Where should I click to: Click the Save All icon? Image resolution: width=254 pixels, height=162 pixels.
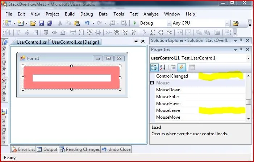pyautogui.click(x=50, y=23)
